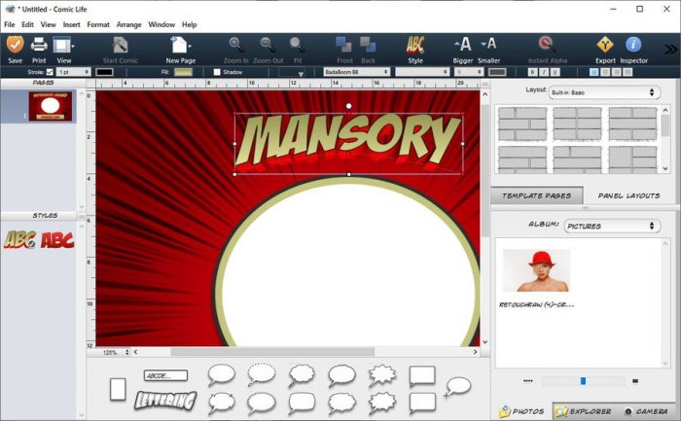
Task: Click the Save icon in toolbar
Action: pyautogui.click(x=15, y=45)
